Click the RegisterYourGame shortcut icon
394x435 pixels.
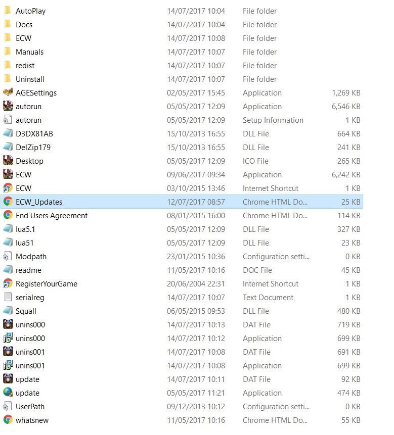8,283
